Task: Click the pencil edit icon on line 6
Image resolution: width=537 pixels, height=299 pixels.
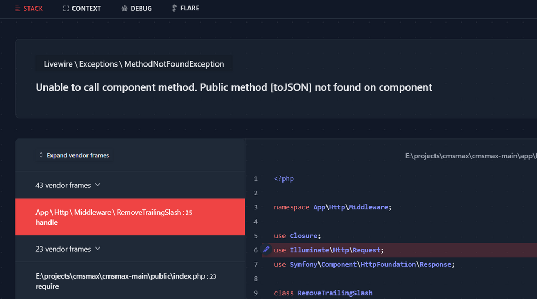Action: tap(266, 250)
